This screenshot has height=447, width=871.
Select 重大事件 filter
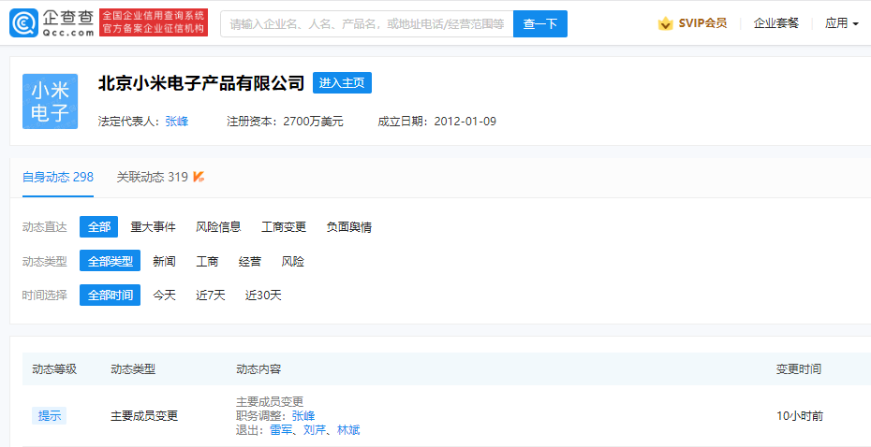(x=154, y=227)
